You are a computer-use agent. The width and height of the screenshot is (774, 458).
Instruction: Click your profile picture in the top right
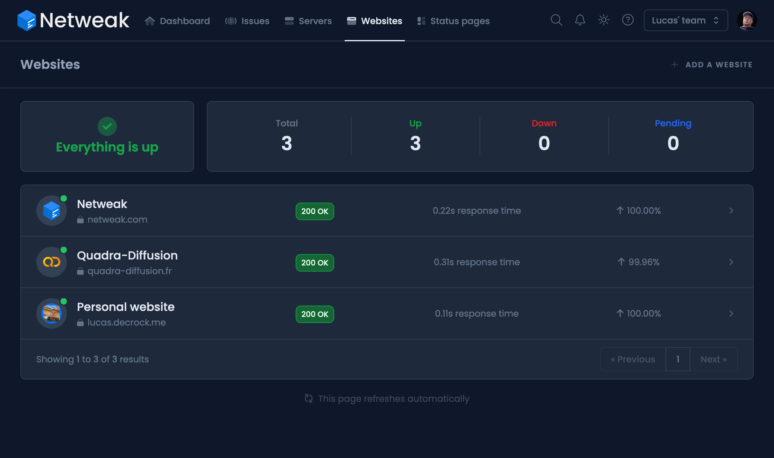tap(748, 20)
